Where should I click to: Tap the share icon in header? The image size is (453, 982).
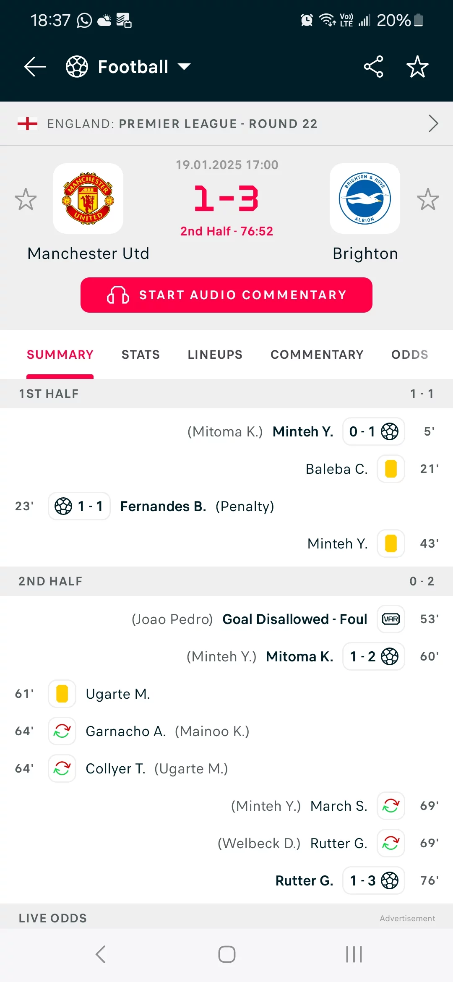coord(373,67)
